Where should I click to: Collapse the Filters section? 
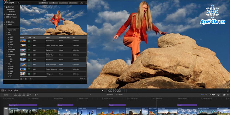tap(5, 25)
